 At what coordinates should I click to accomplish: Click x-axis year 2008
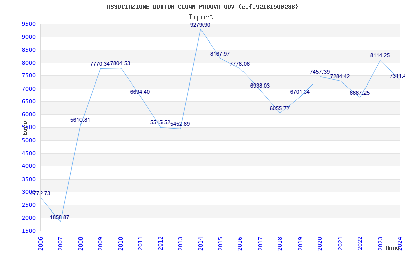(x=80, y=243)
